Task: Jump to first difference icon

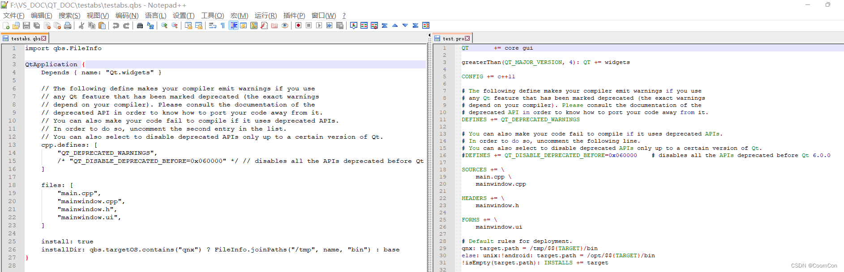Action: 385,25
